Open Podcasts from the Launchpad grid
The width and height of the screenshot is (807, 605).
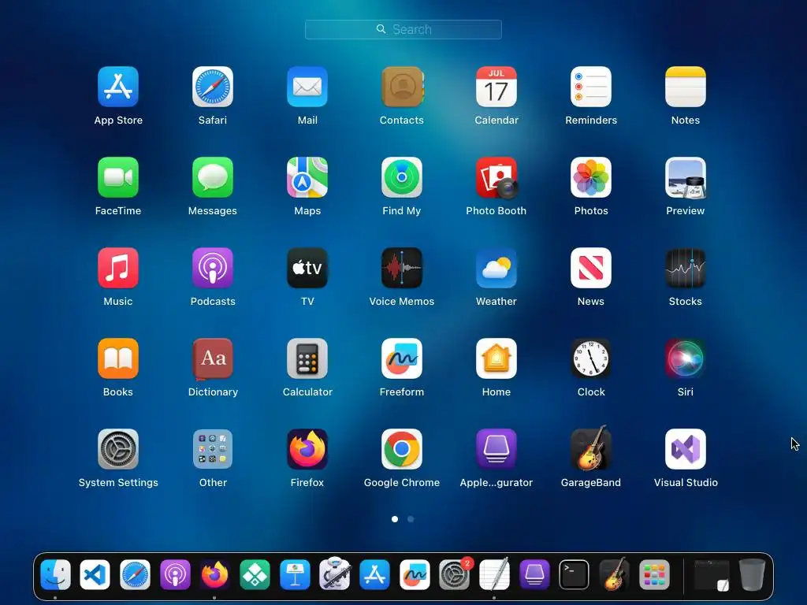(213, 268)
